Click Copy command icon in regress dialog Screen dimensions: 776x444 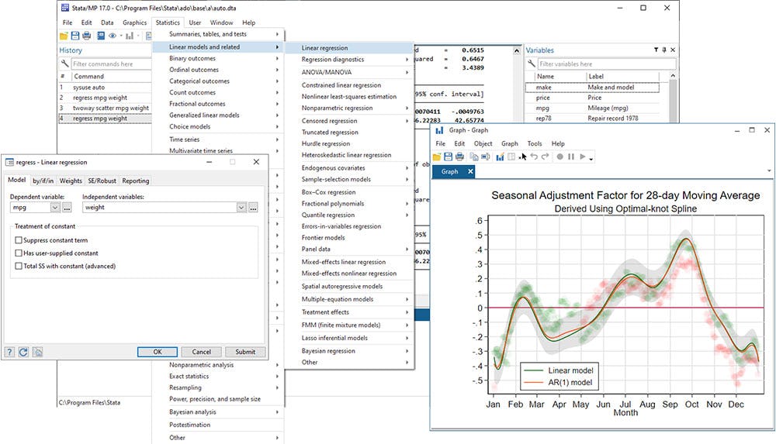[x=37, y=352]
